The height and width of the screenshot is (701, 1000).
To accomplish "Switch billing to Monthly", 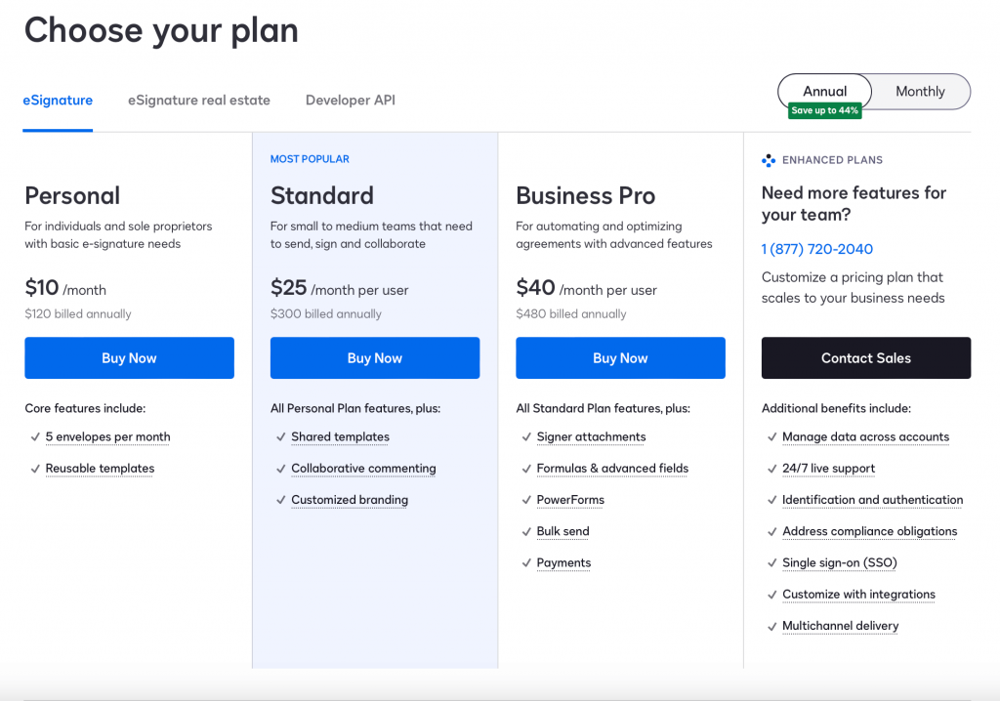I will (920, 92).
